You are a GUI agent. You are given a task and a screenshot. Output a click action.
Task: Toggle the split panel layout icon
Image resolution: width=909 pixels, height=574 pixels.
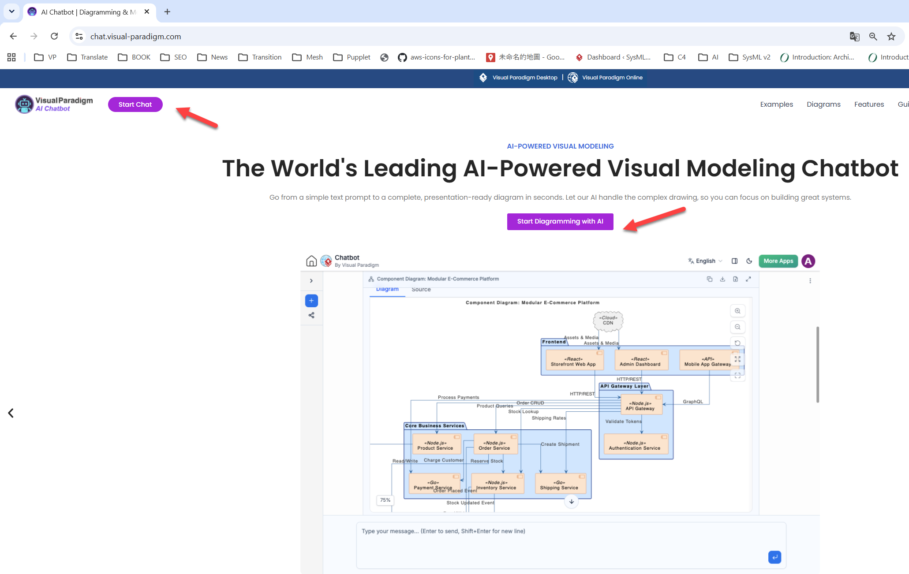(734, 261)
